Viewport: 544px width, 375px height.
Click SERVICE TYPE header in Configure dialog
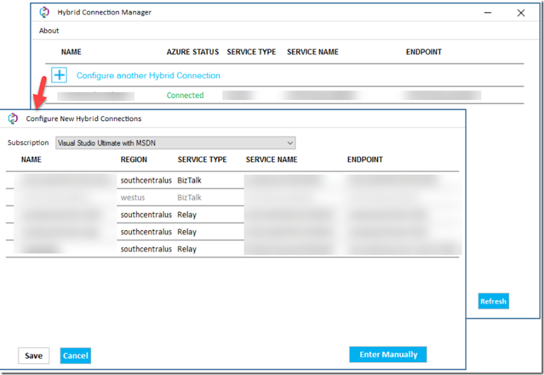[x=202, y=160]
